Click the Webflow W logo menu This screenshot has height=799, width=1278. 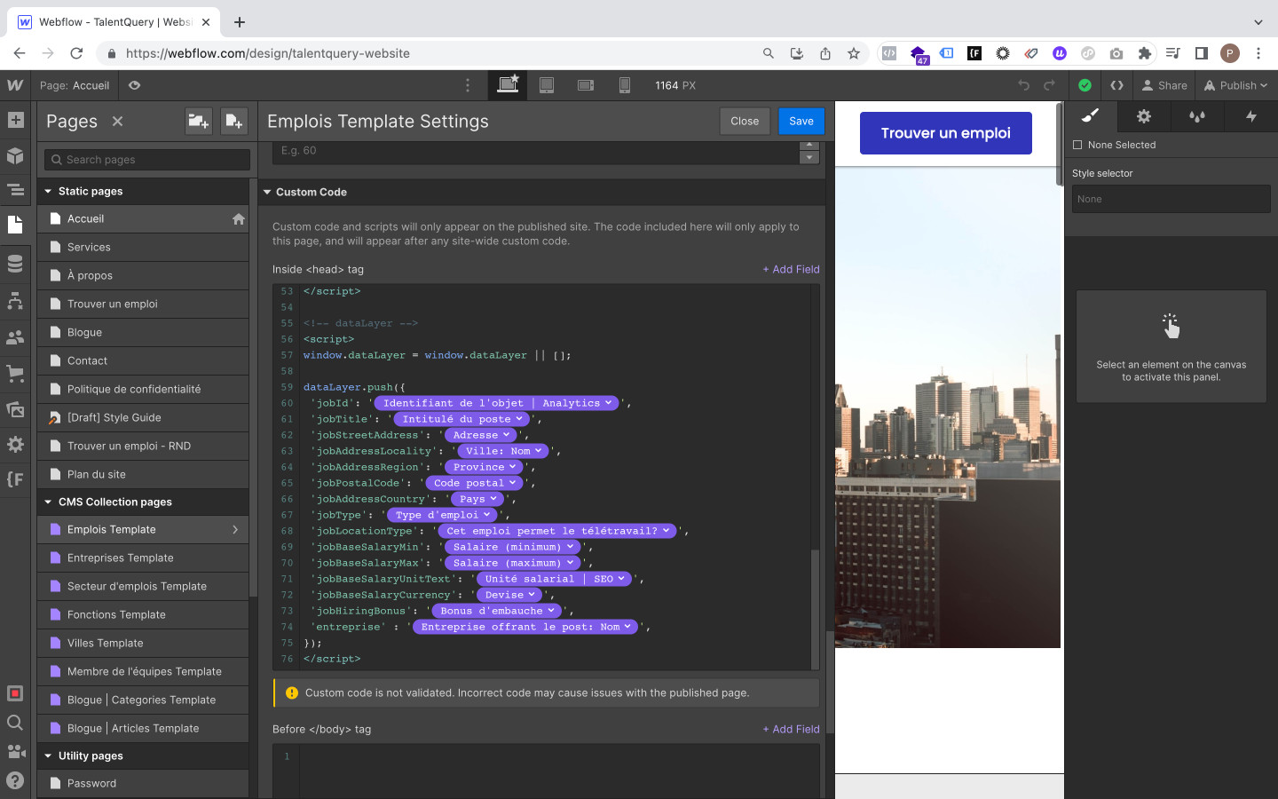(15, 85)
